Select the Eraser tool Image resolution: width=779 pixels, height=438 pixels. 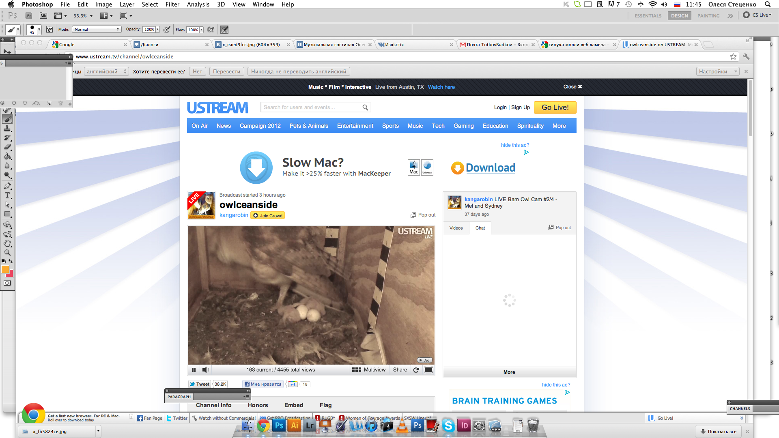pos(7,147)
